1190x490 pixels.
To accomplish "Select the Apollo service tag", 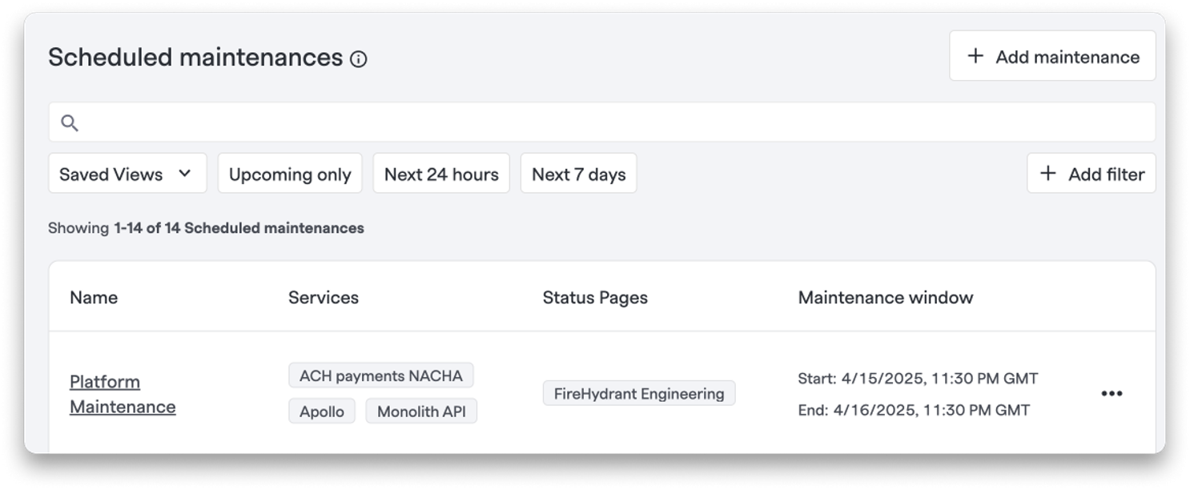I will [322, 412].
